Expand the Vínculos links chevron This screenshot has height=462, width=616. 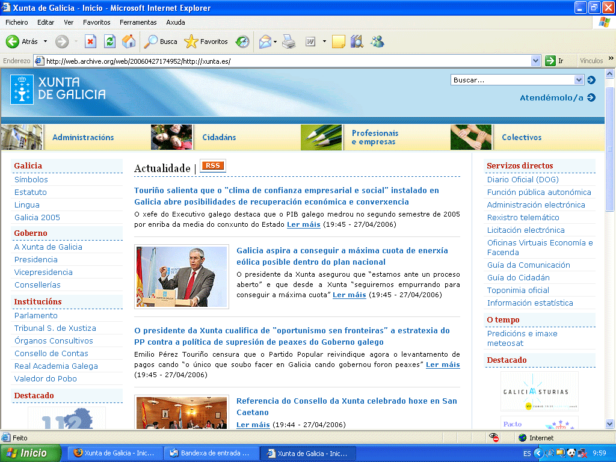(611, 58)
